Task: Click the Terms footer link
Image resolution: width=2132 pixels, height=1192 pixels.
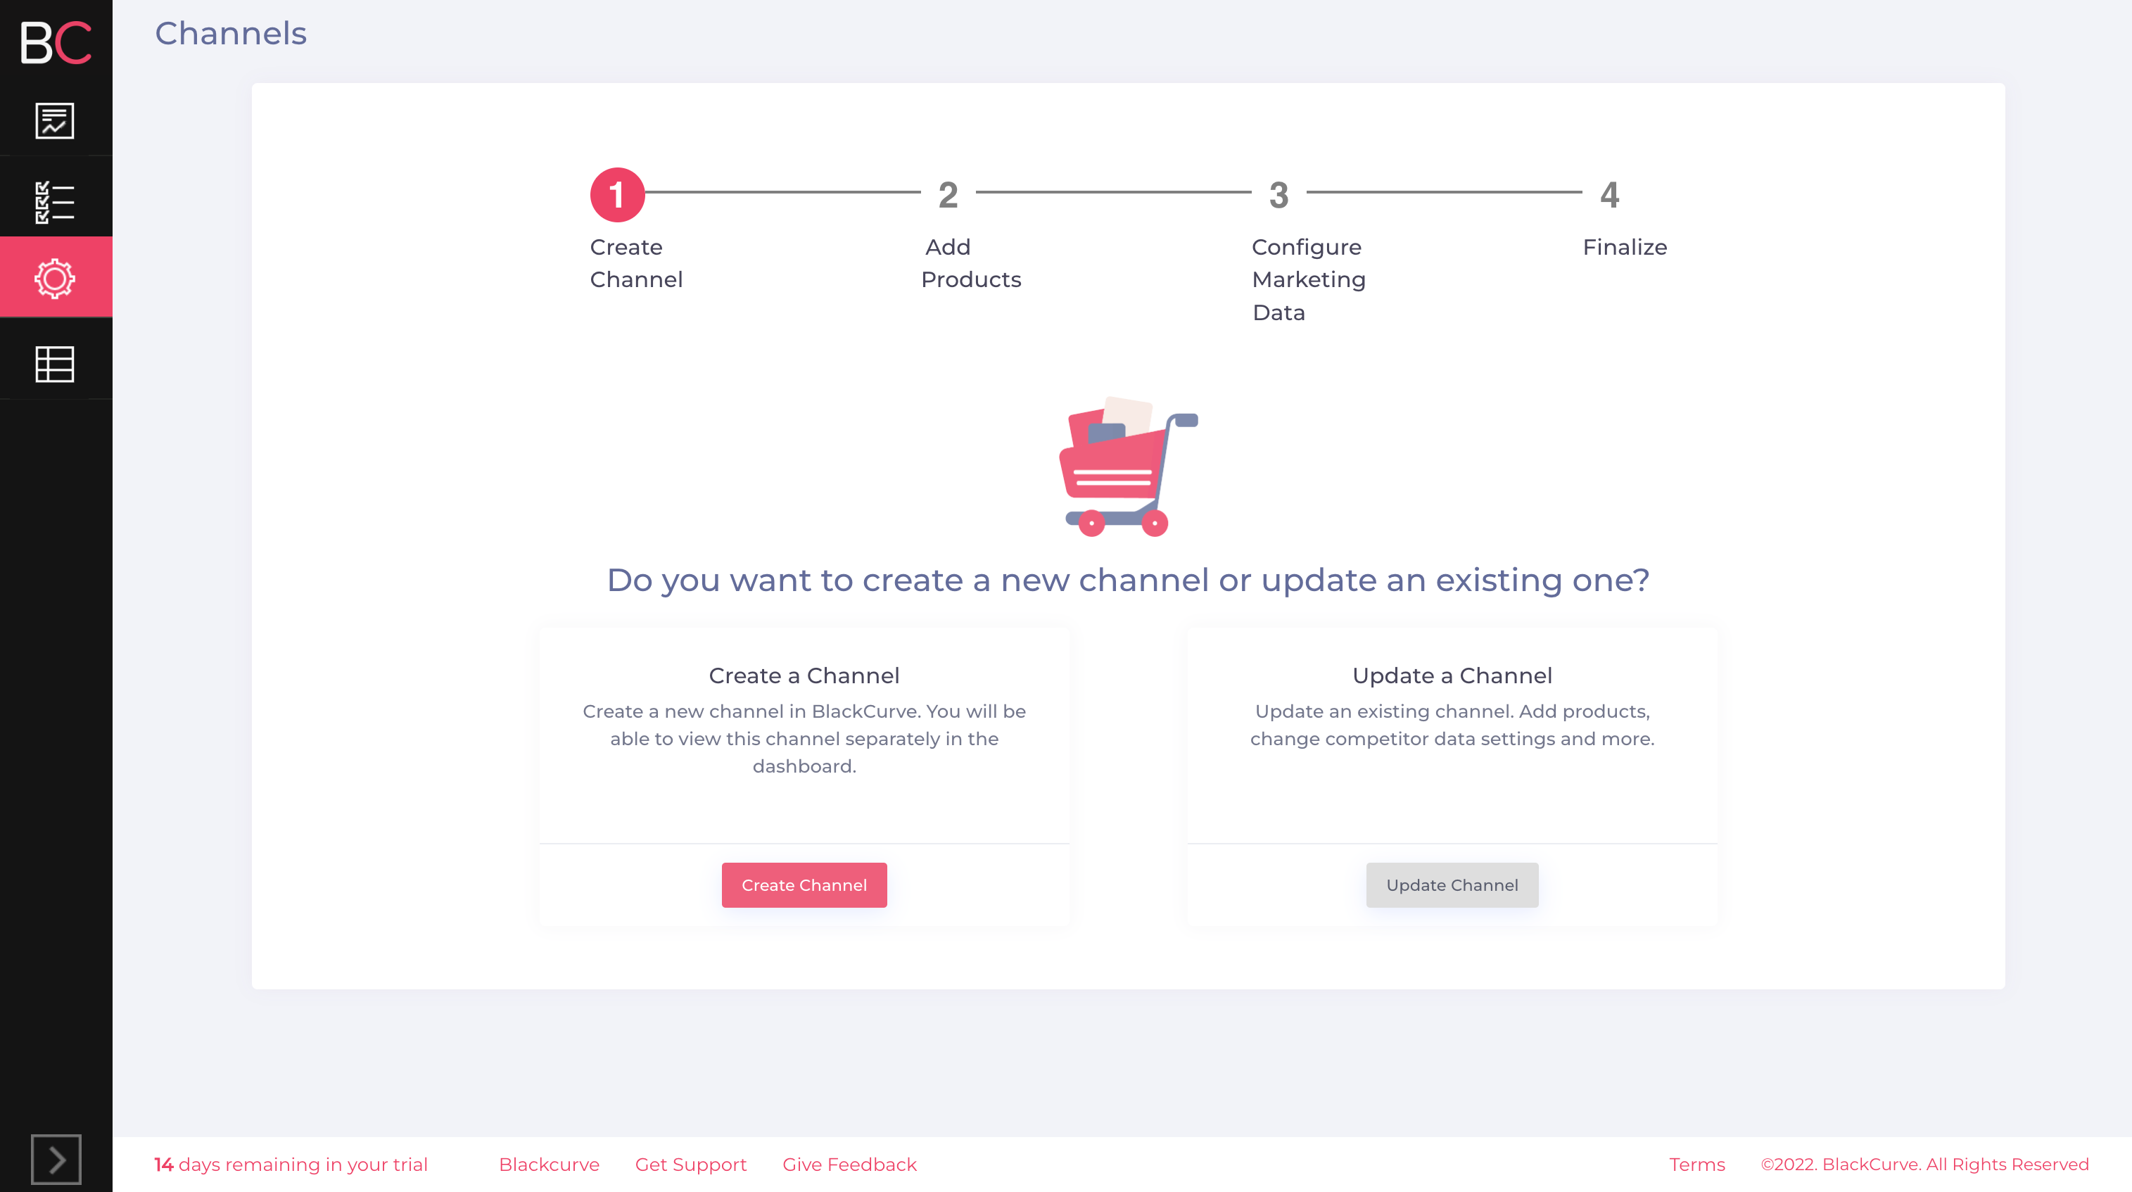Action: 1696,1164
